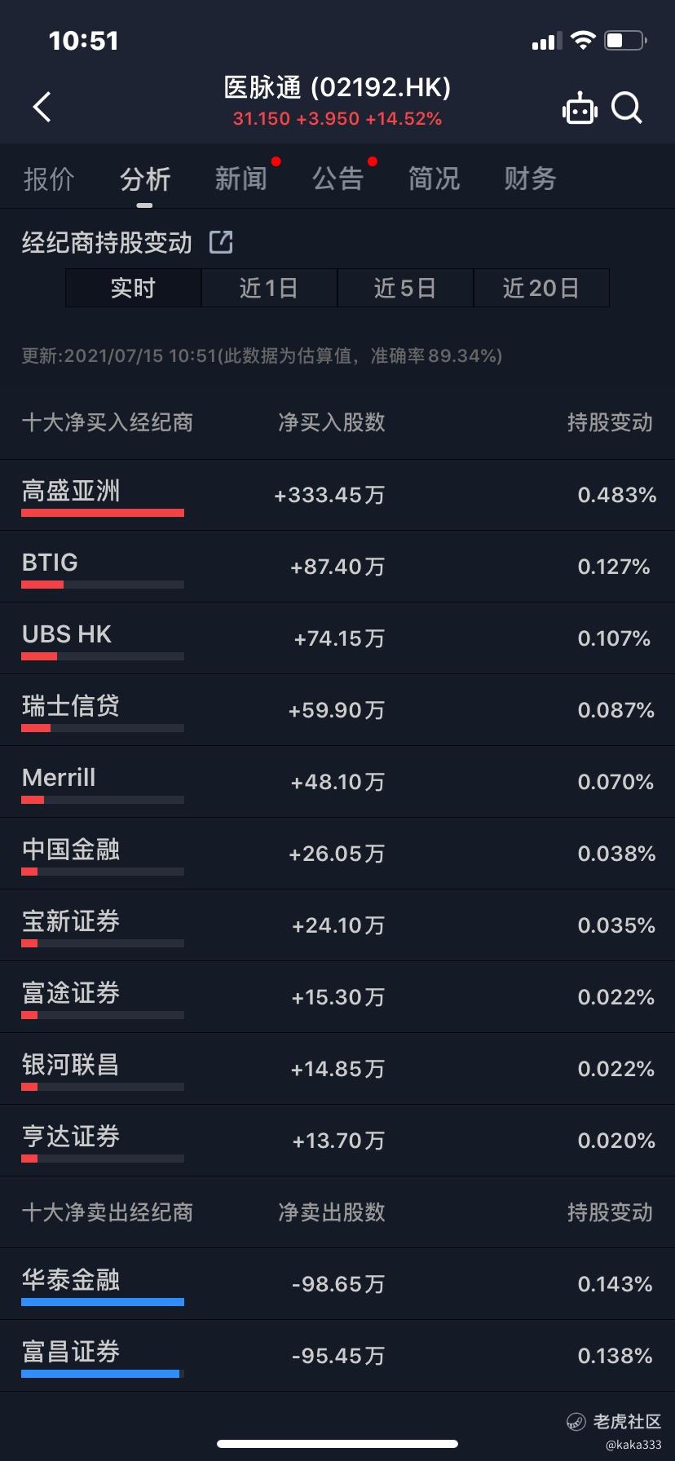
Task: Select the 实时 time range option
Action: point(133,288)
